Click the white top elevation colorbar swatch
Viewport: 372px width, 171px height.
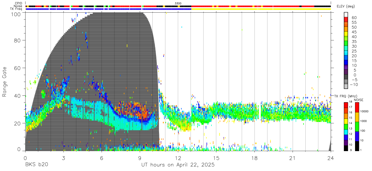click(x=346, y=14)
